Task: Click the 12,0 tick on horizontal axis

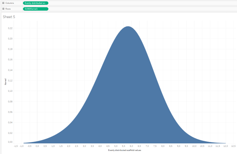Action: tap(226, 146)
